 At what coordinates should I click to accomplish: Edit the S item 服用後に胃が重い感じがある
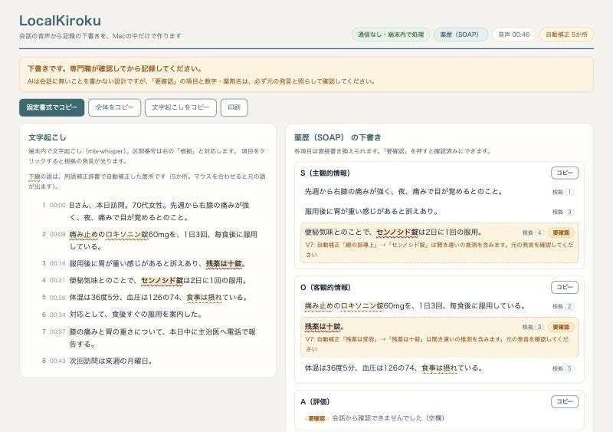372,212
